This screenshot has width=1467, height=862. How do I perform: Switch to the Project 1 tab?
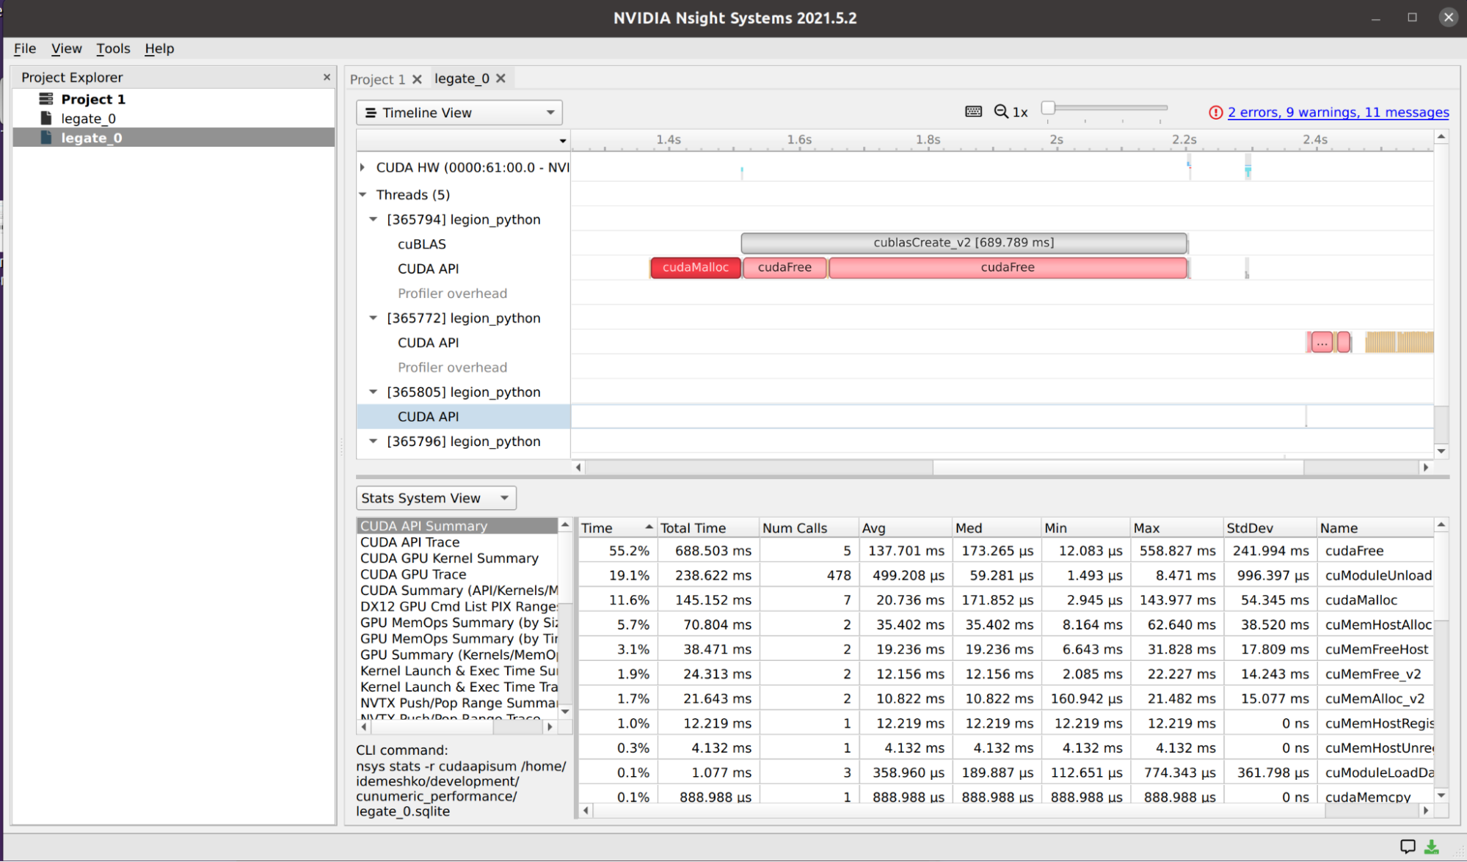[377, 79]
